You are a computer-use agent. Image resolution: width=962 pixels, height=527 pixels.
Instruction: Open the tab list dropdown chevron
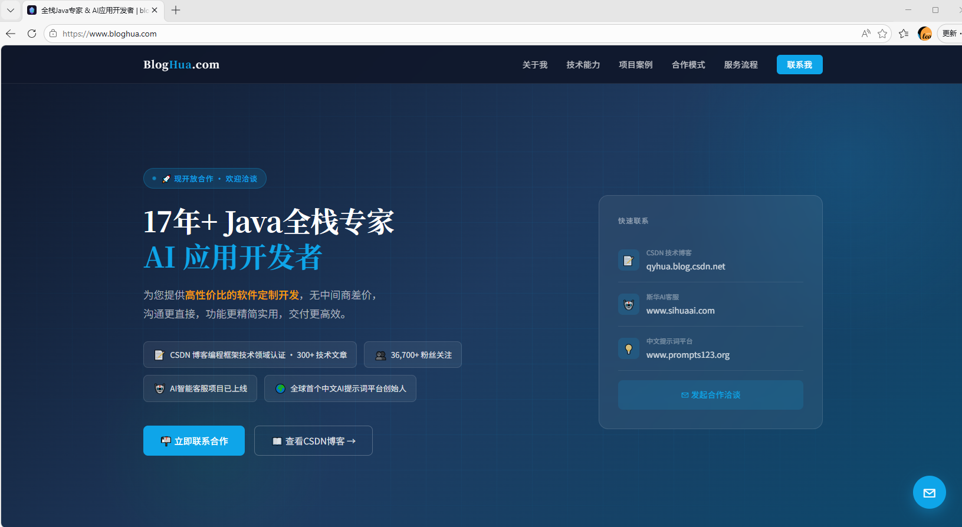click(x=11, y=10)
